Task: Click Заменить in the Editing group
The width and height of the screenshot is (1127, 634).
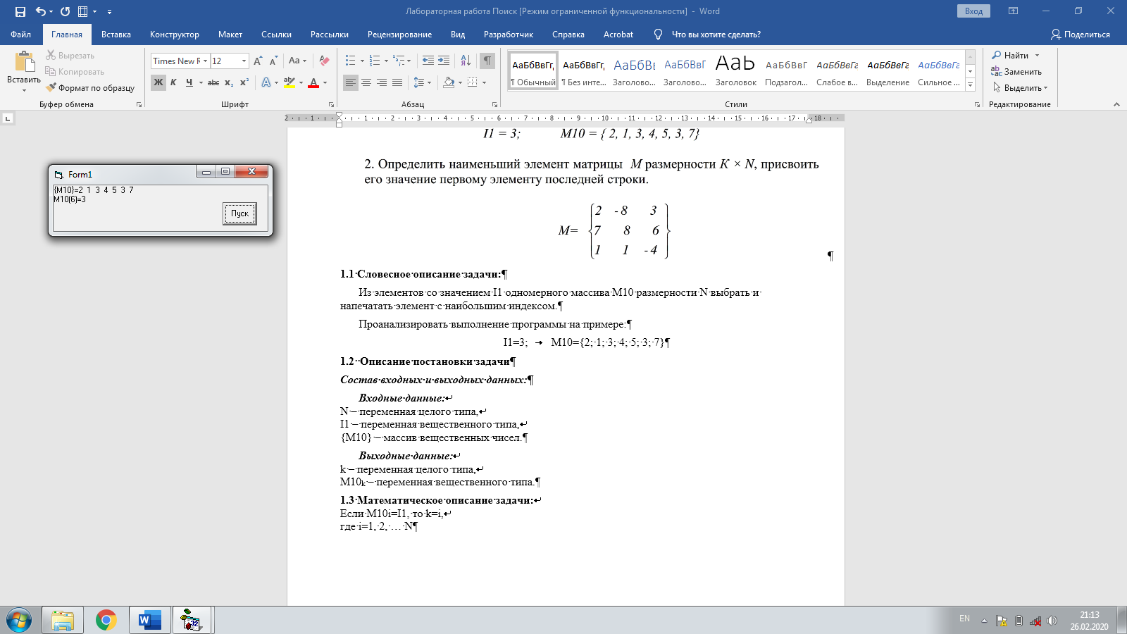Action: pyautogui.click(x=1016, y=72)
